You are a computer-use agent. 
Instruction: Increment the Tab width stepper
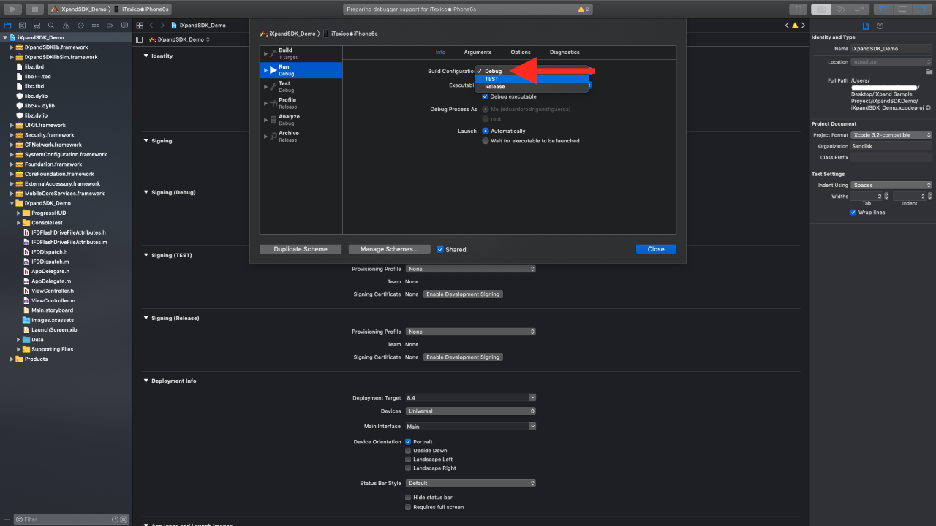coord(887,194)
